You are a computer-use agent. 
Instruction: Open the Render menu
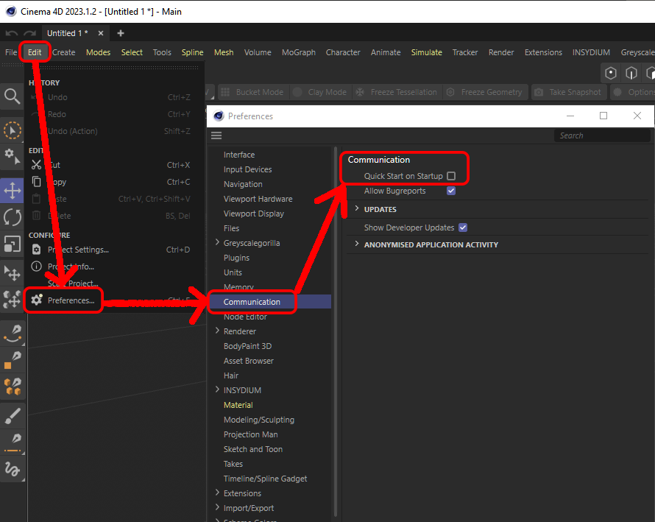(501, 52)
